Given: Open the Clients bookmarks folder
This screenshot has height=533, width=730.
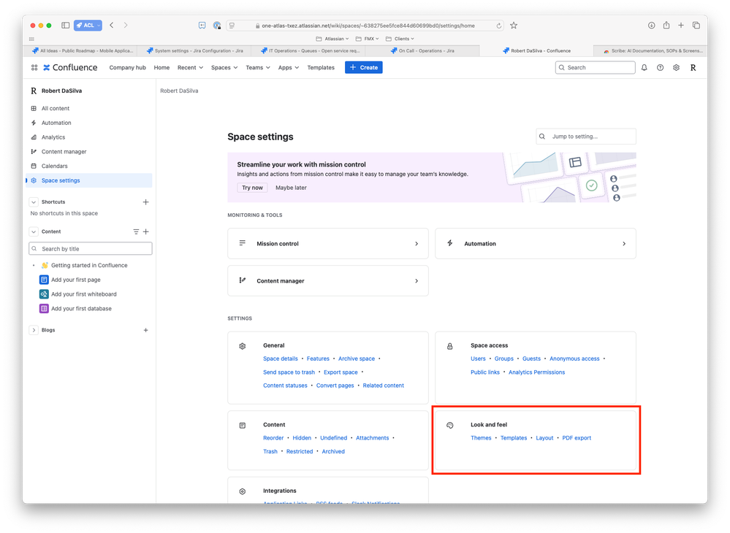Looking at the screenshot, I should coord(400,39).
